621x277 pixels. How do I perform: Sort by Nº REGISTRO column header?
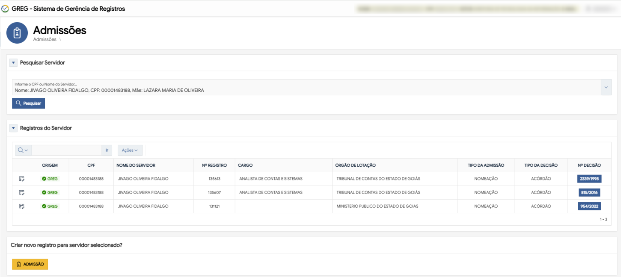coord(214,165)
